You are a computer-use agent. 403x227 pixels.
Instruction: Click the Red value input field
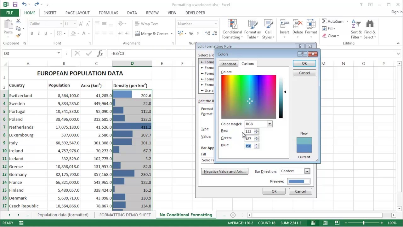[x=249, y=131]
